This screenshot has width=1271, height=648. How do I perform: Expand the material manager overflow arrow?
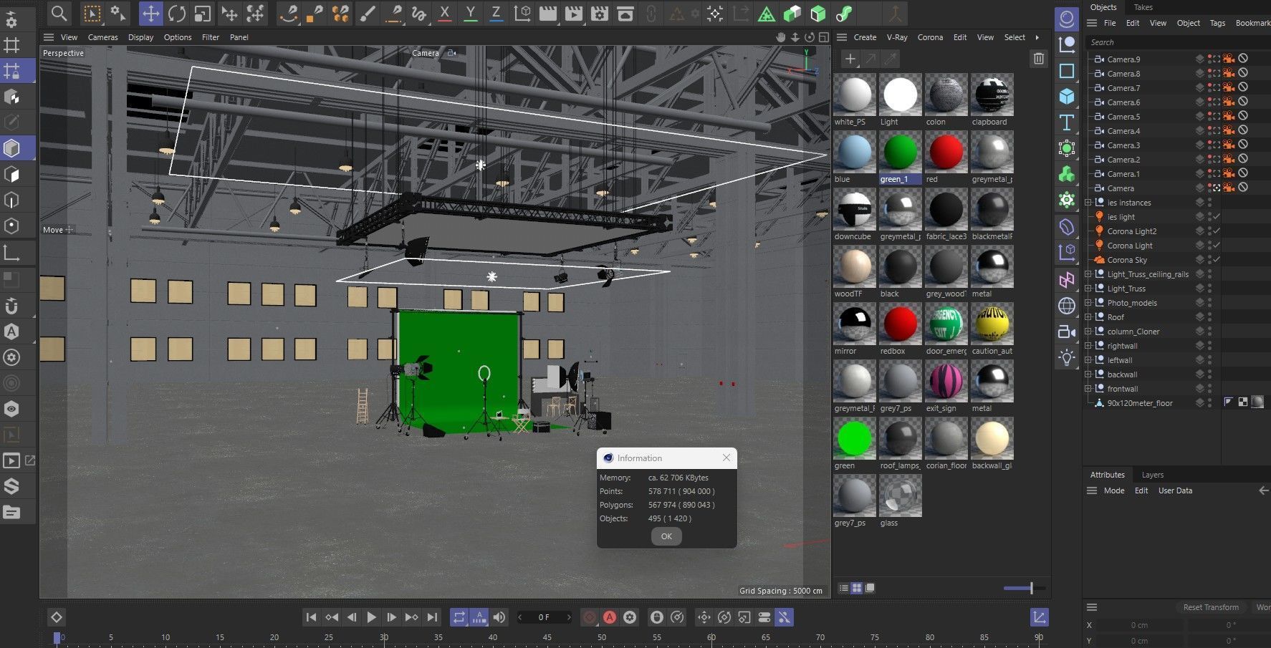click(1037, 37)
